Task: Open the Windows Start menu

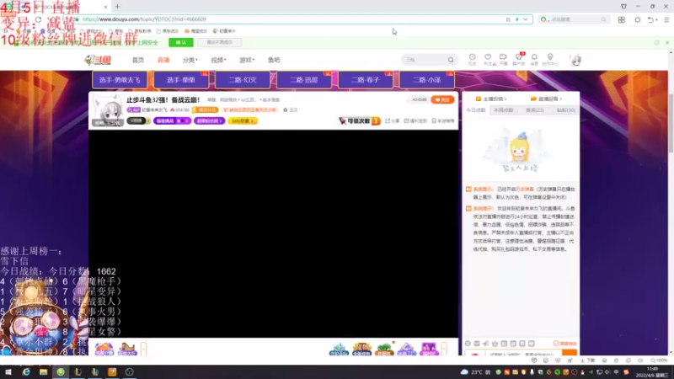Action: coord(8,372)
